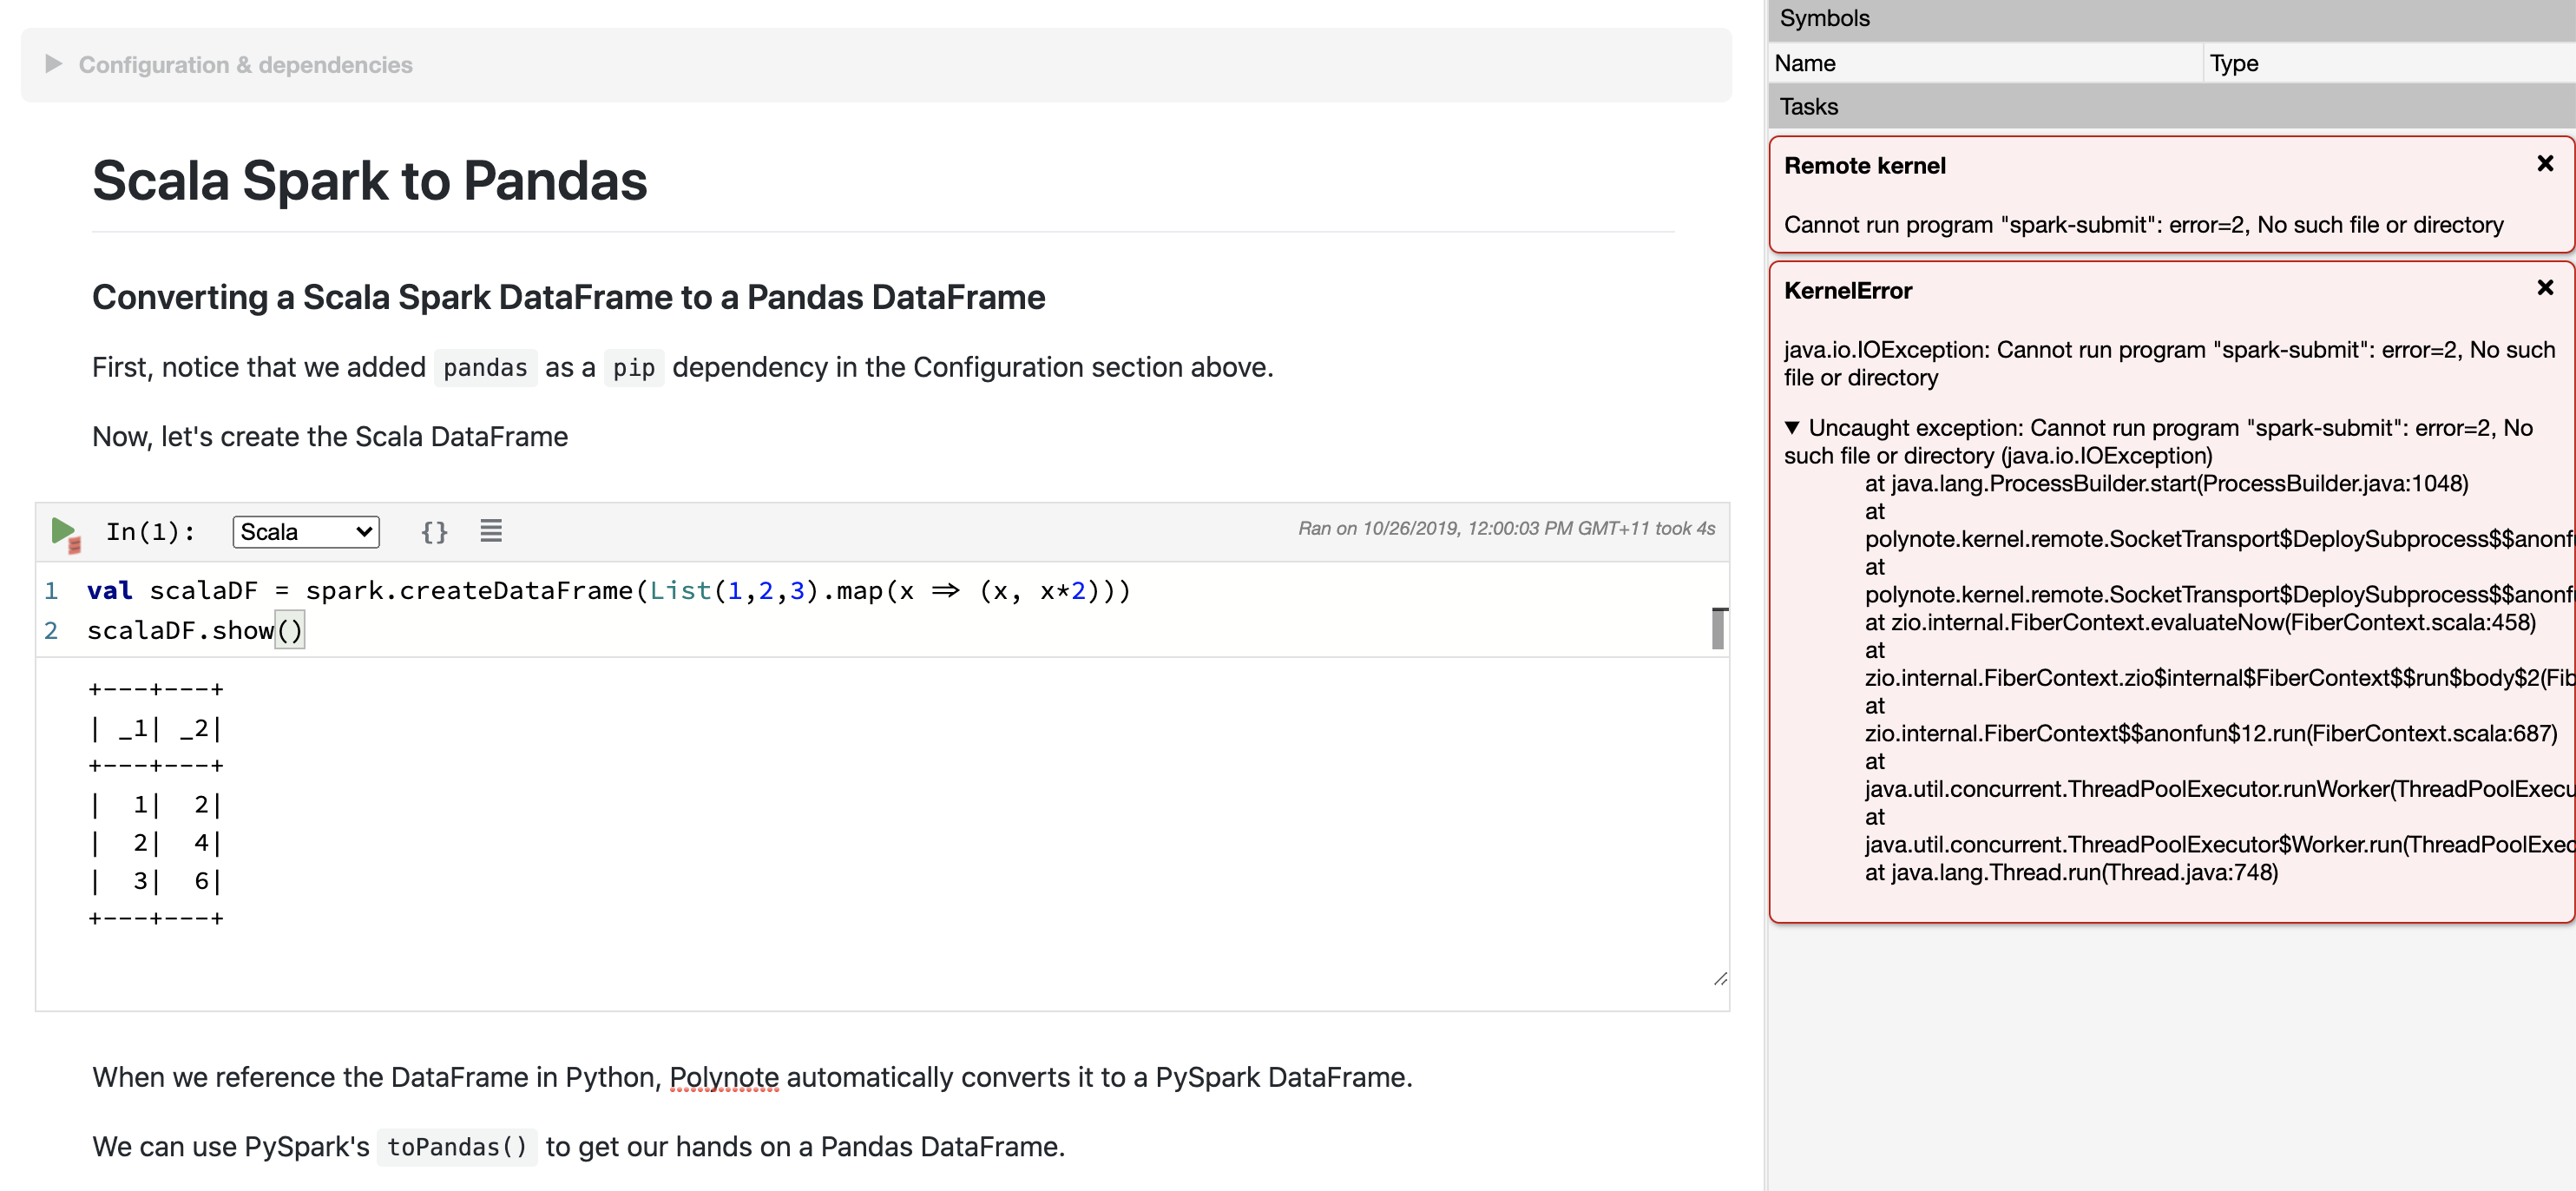Dismiss the Remote kernel error with its X icon
Viewport: 2576px width, 1191px height.
pyautogui.click(x=2544, y=163)
